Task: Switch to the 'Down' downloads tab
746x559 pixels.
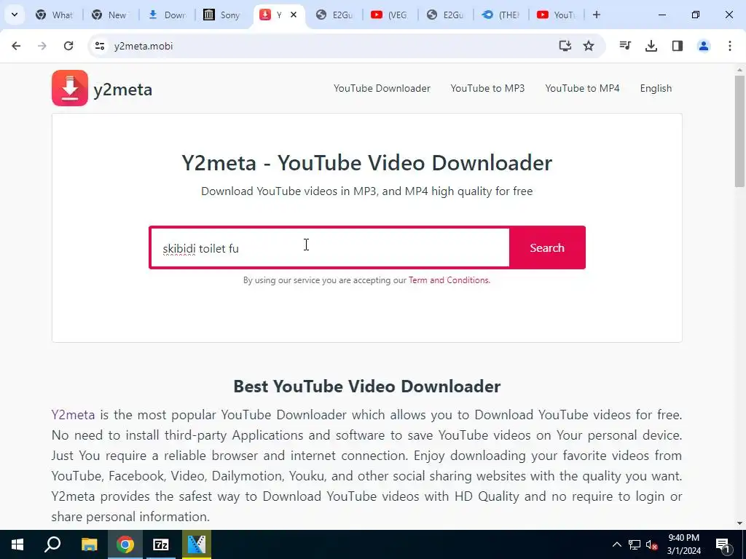Action: 167,15
